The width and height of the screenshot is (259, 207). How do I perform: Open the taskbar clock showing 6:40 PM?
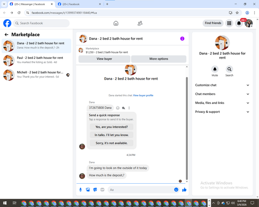coord(241,203)
